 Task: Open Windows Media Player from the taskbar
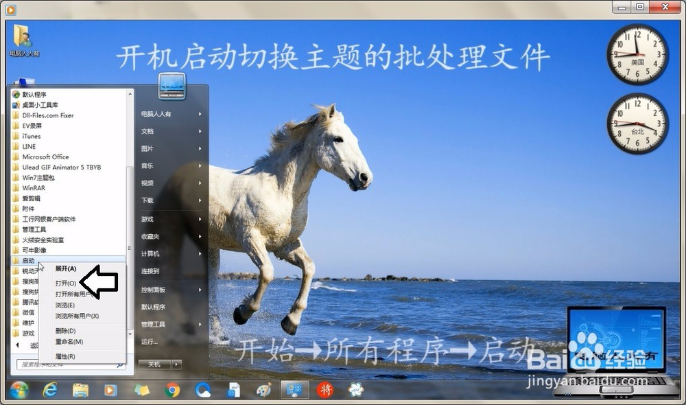tap(110, 390)
